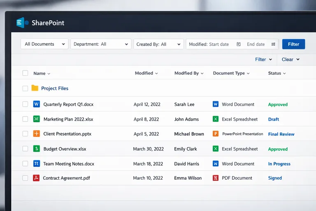Check the Project Files folder checkbox
Viewport: 316px width, 211px height.
[25, 88]
